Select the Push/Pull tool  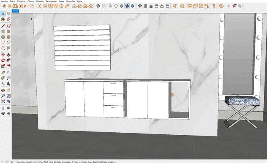(8, 55)
